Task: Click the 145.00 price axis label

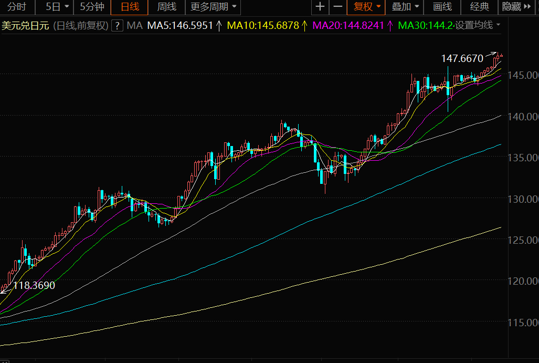Action: [523, 75]
